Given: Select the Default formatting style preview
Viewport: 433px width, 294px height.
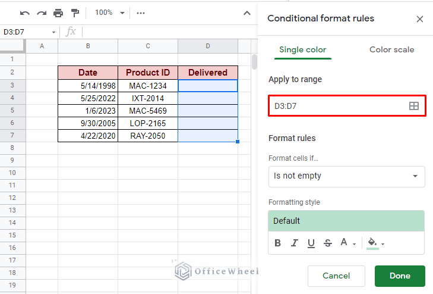Looking at the screenshot, I should (x=346, y=221).
